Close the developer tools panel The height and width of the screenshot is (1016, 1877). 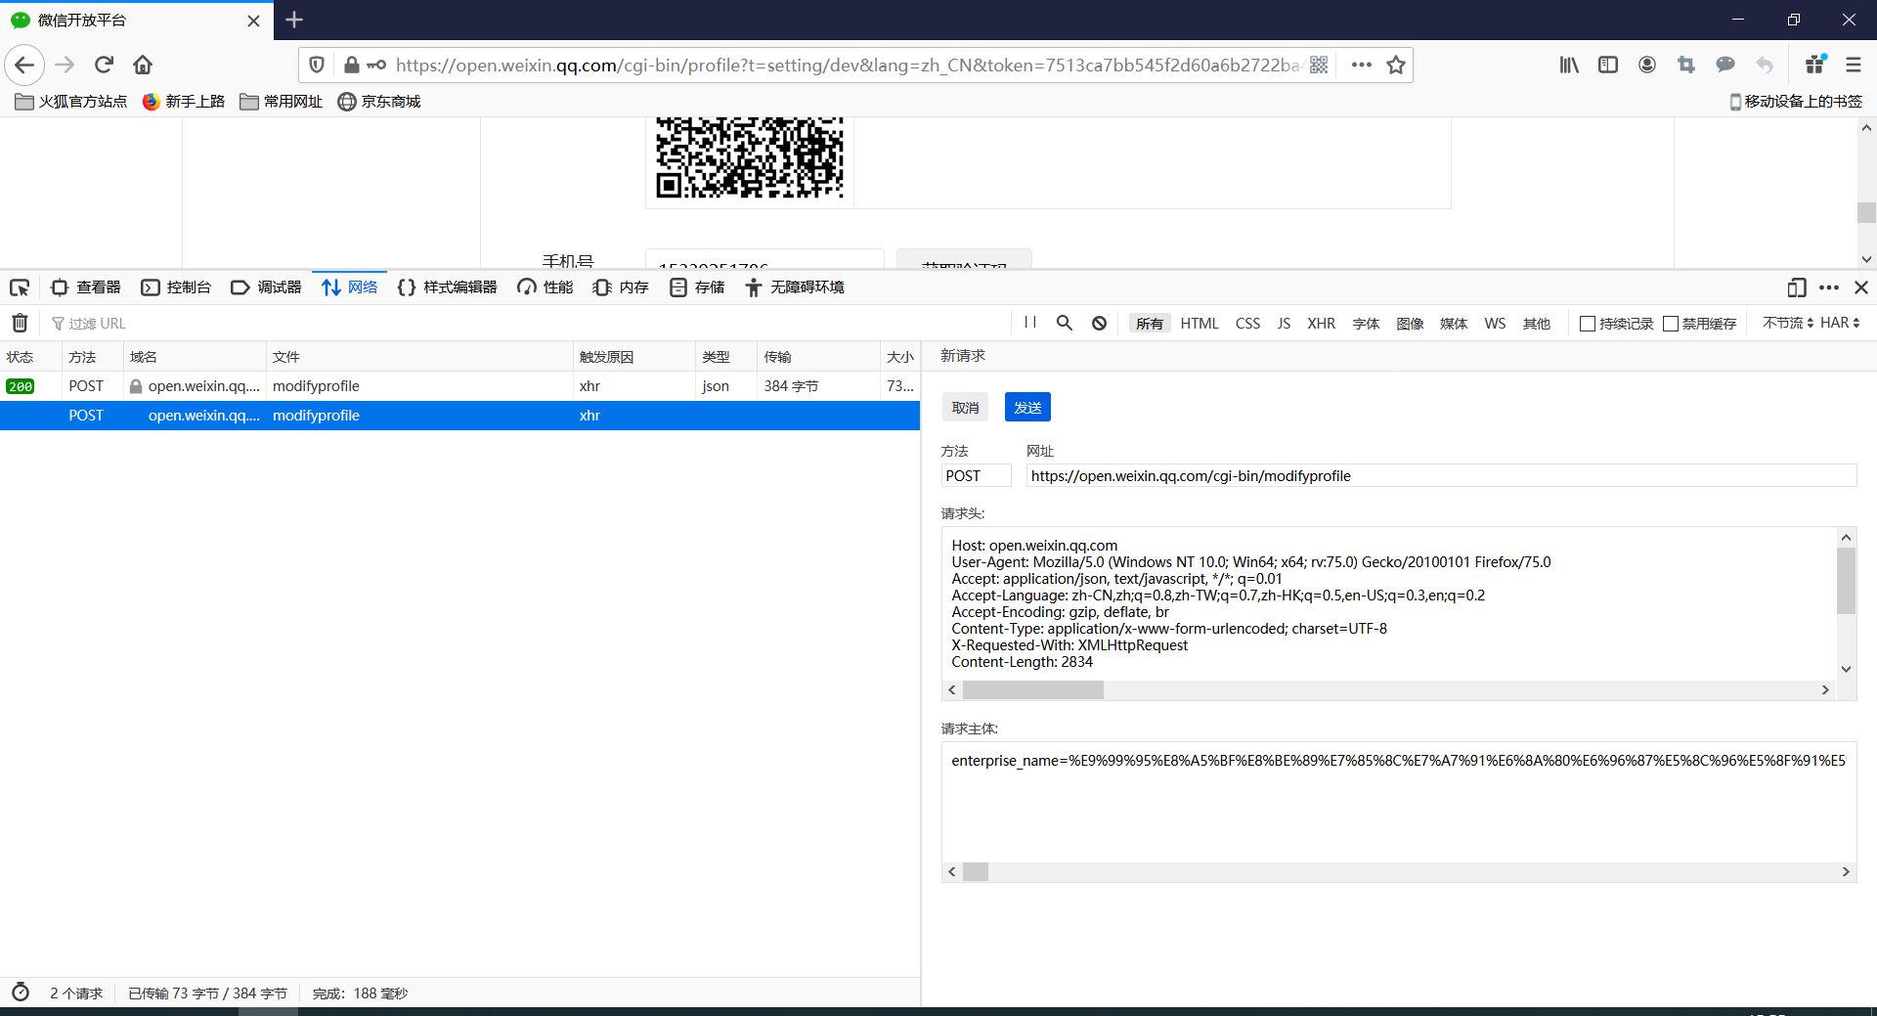[1861, 287]
